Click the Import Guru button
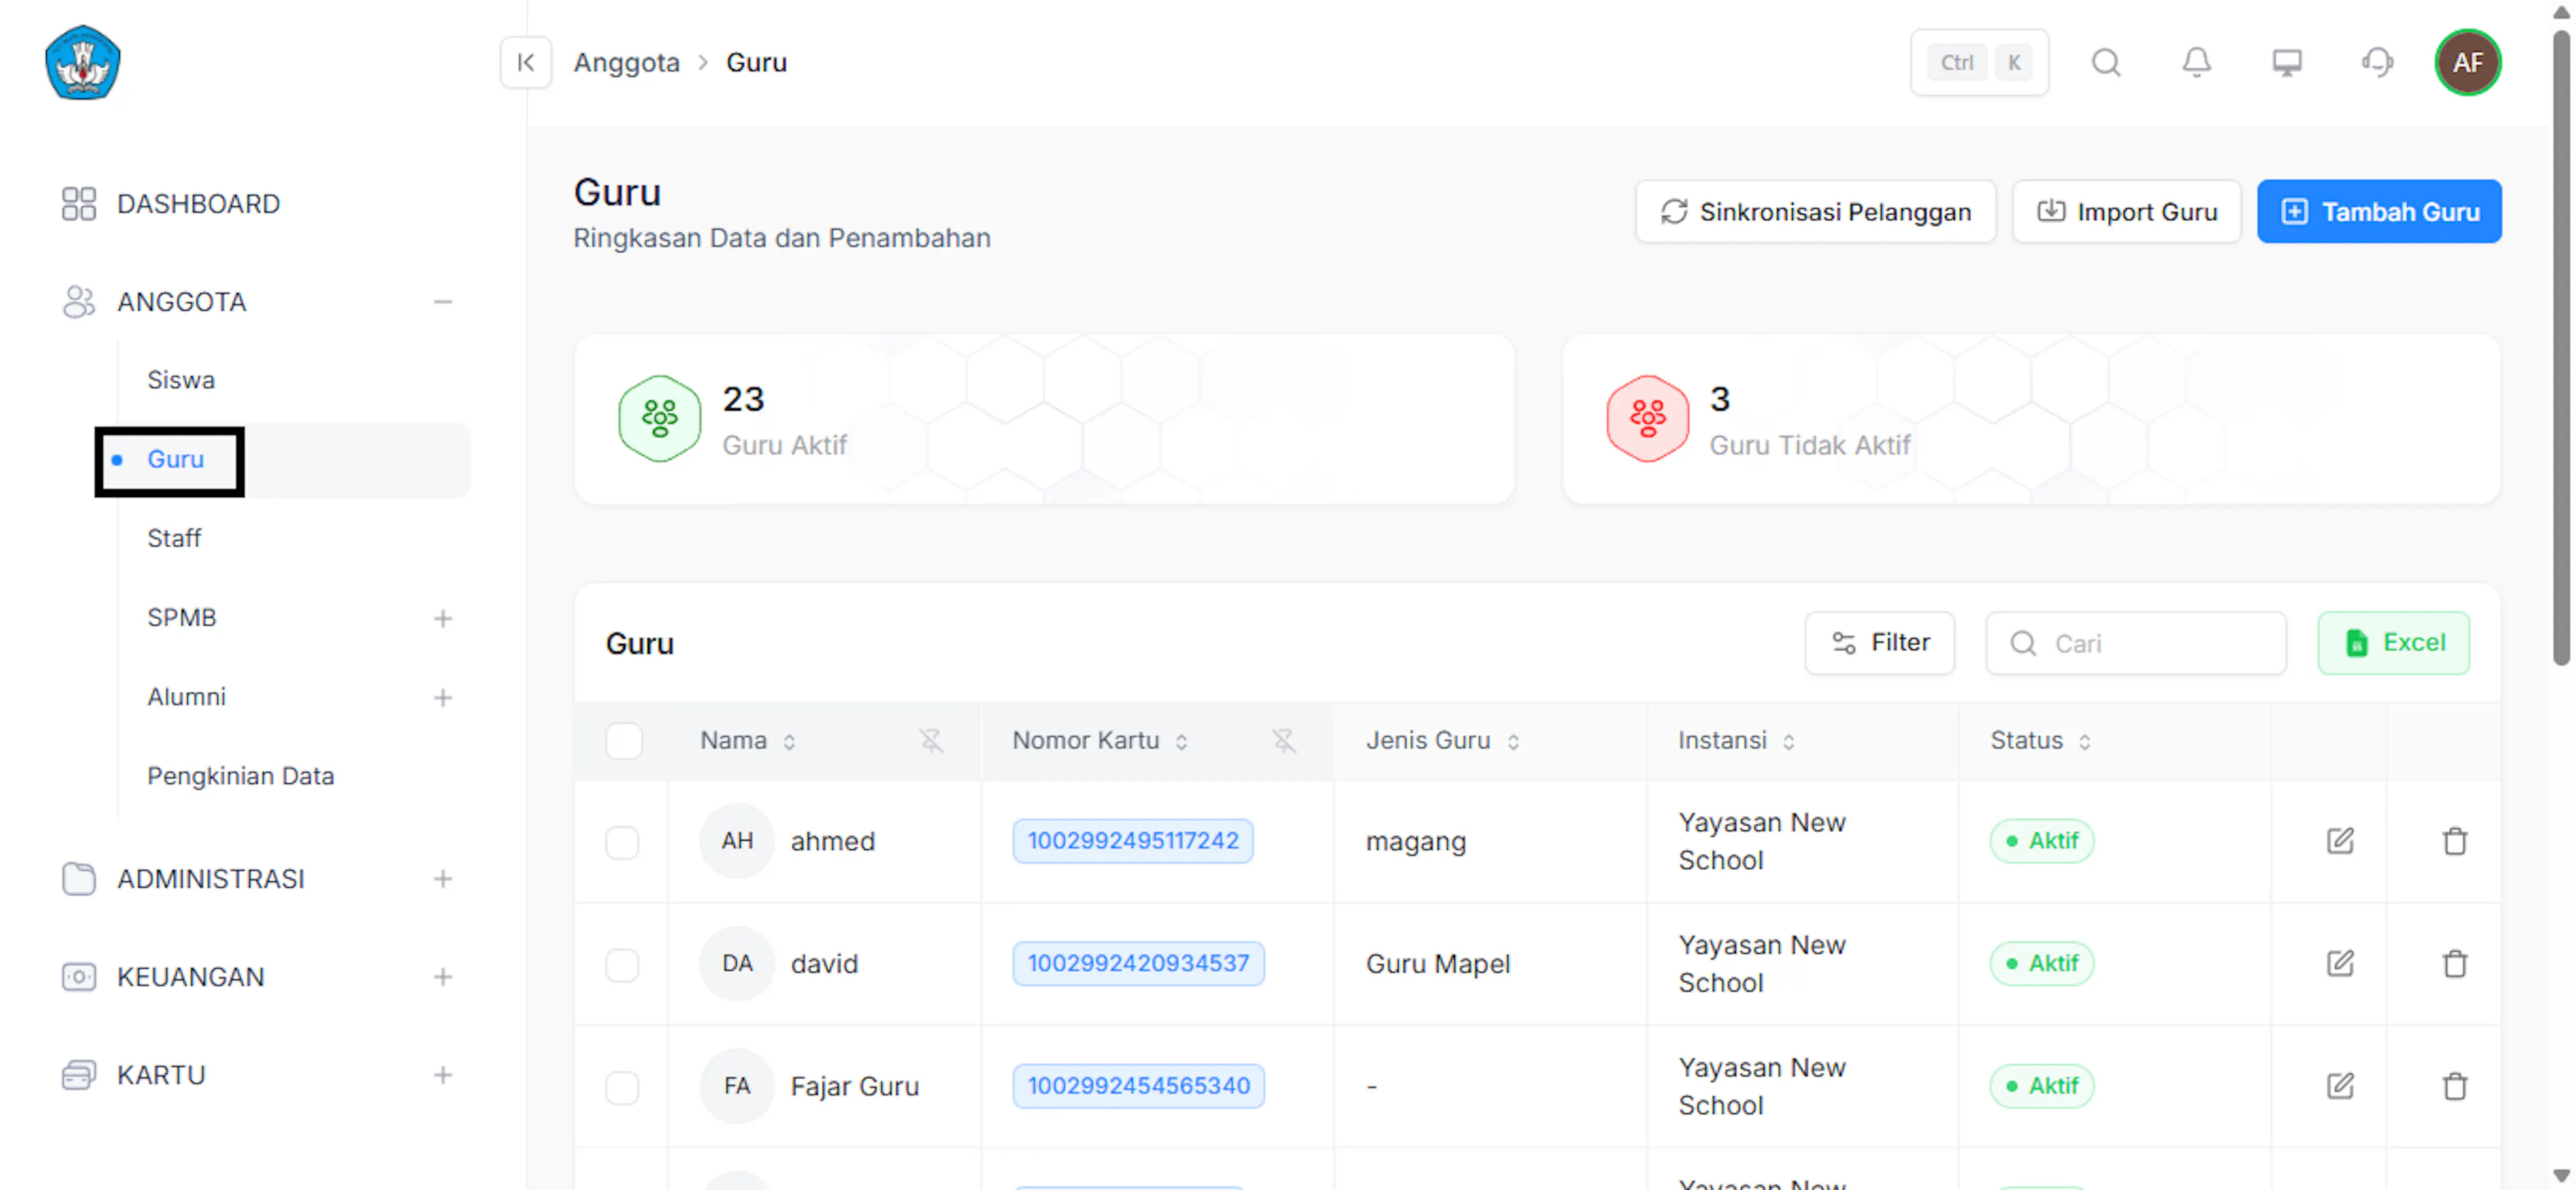The height and width of the screenshot is (1190, 2576). [2126, 212]
